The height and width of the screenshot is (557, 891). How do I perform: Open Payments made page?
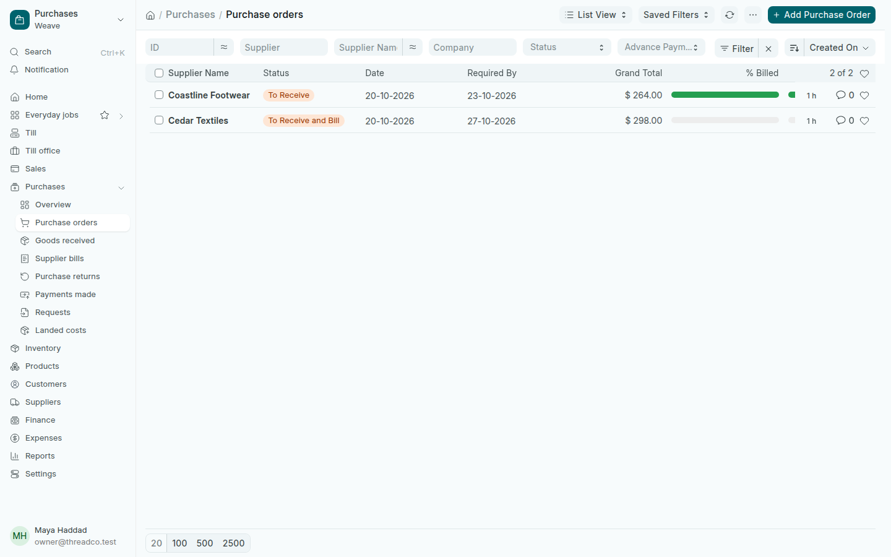pos(72,295)
